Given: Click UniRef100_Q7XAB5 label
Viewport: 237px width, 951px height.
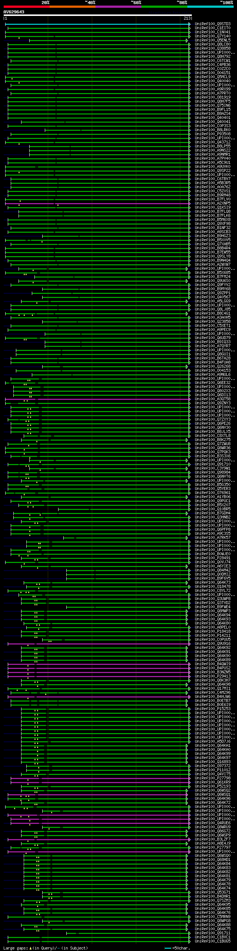Looking at the screenshot, I should click(x=213, y=244).
